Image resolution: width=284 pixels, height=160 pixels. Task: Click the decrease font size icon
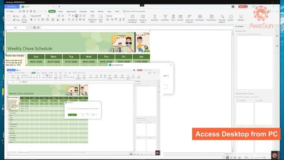tap(63, 16)
